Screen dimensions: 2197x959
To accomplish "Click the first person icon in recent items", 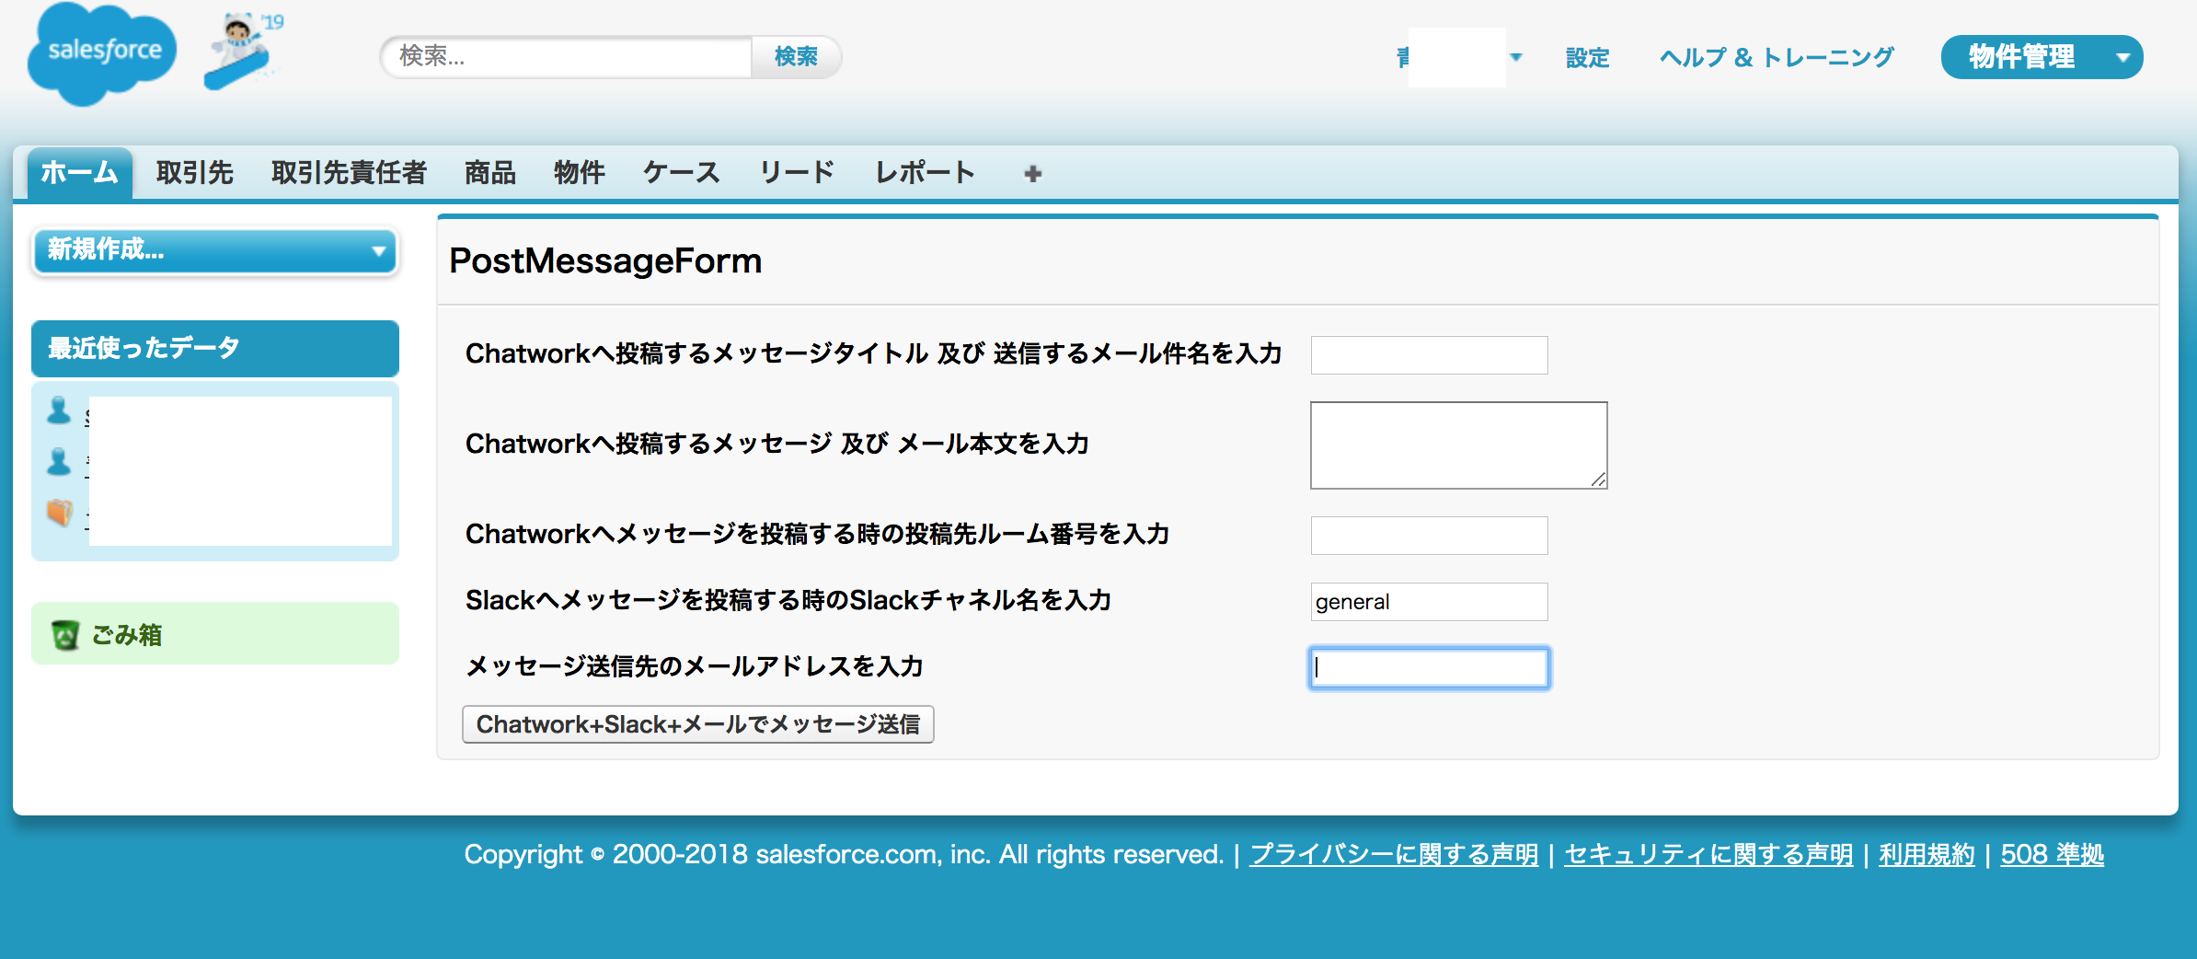I will click(59, 410).
